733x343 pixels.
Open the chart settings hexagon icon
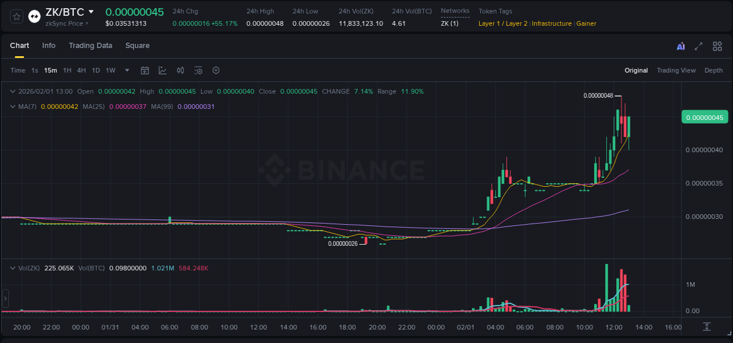tap(216, 70)
